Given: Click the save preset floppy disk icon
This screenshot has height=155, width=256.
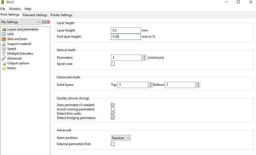Looking at the screenshot, I should pyautogui.click(x=43, y=22).
